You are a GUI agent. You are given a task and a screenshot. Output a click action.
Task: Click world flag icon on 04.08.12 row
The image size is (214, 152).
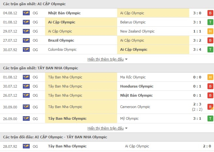point(26,13)
